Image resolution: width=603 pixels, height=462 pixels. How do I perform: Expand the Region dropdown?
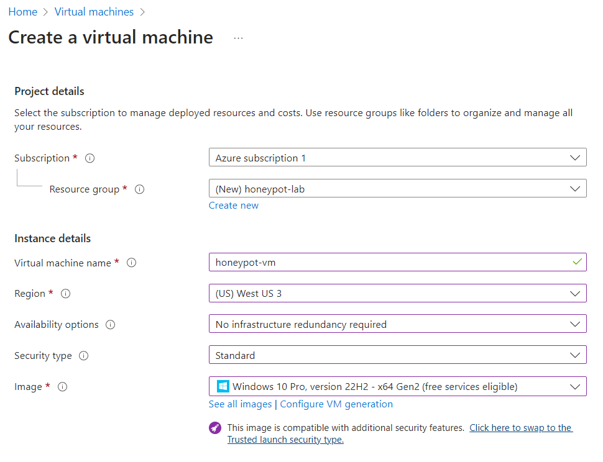575,292
